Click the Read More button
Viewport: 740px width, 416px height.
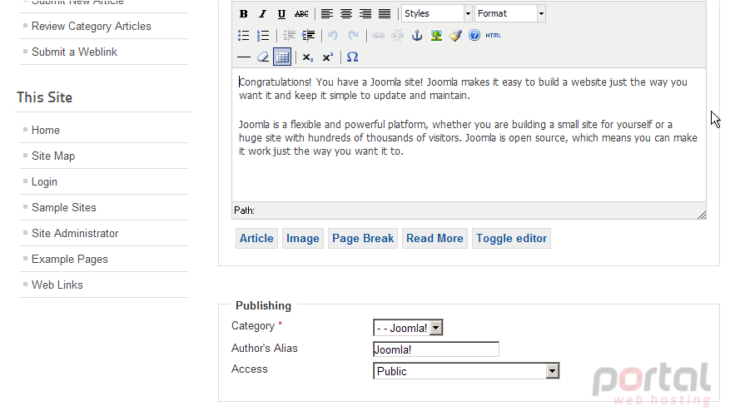pos(435,239)
